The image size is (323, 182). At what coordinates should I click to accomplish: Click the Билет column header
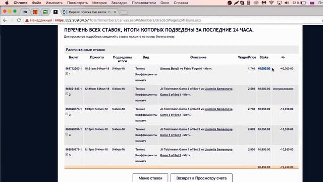pyautogui.click(x=74, y=57)
